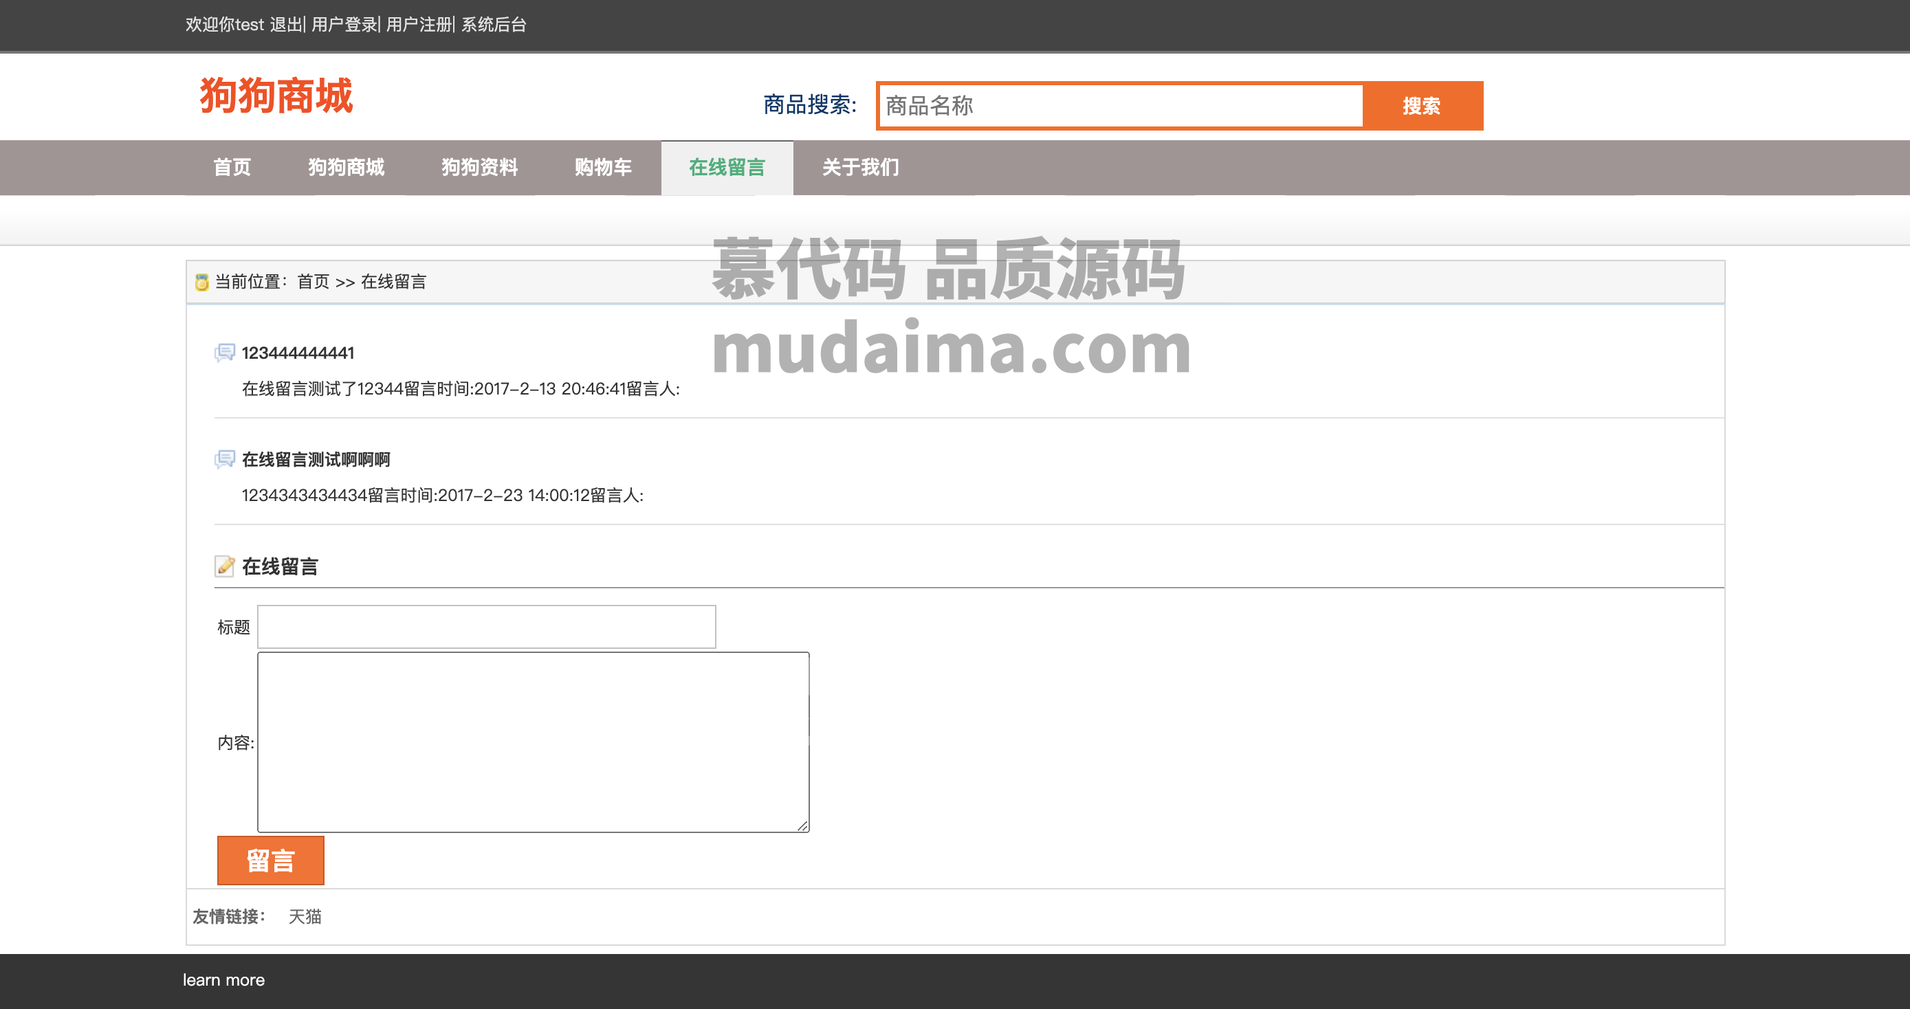
Task: Focus the 商品名称 search field
Action: [1120, 106]
